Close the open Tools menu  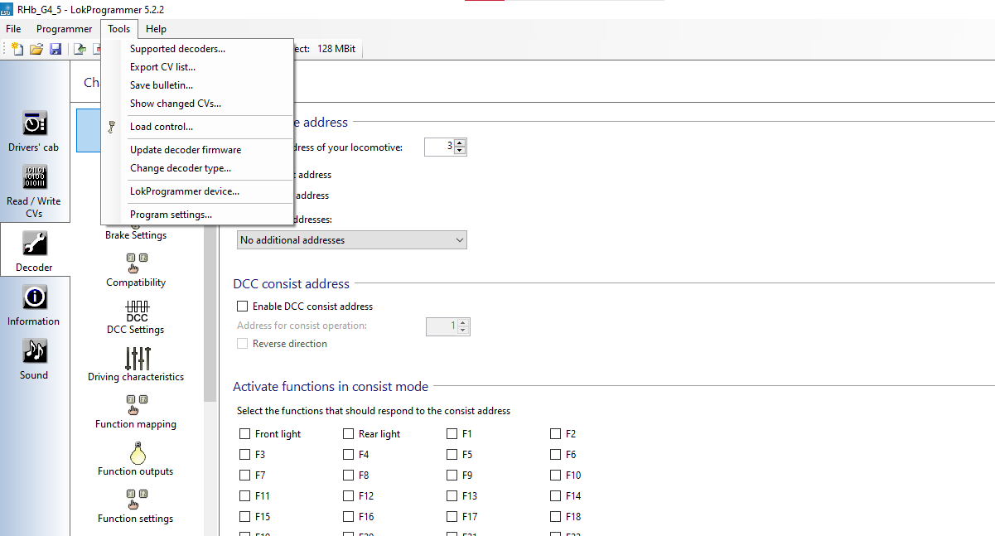[118, 29]
